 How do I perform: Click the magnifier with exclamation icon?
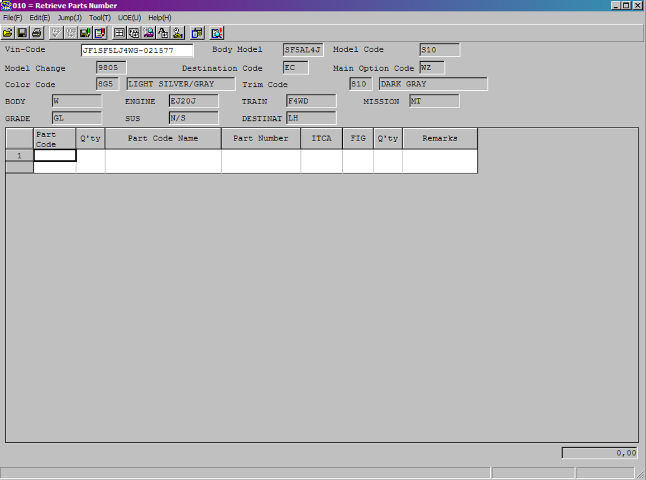coord(217,33)
